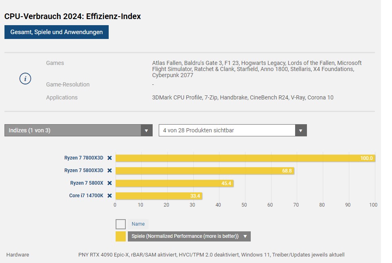
Task: Remove Ryzen 7 7800X3D with its X icon
Action: [109, 158]
